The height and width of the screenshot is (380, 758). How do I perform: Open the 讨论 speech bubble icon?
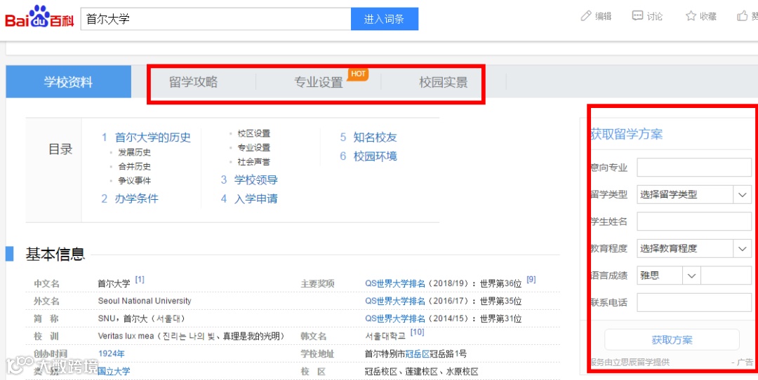tap(637, 16)
